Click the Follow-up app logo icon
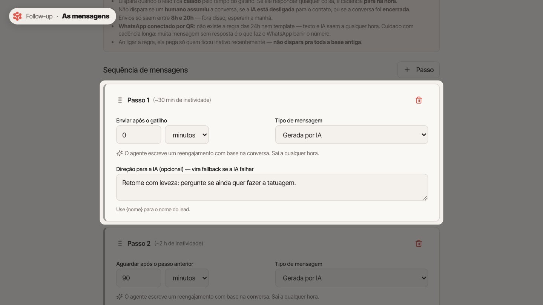Screen dimensions: 543x305 click(17, 16)
